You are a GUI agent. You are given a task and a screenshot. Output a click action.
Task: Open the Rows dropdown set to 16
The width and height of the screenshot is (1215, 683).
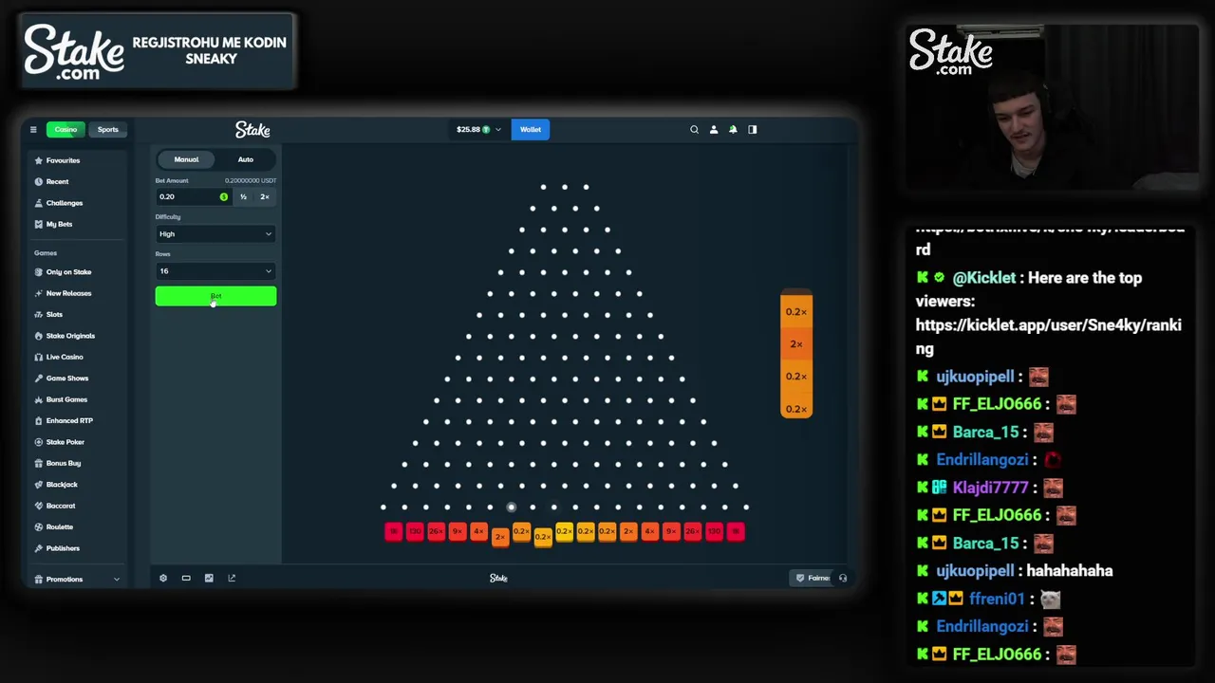click(x=215, y=270)
